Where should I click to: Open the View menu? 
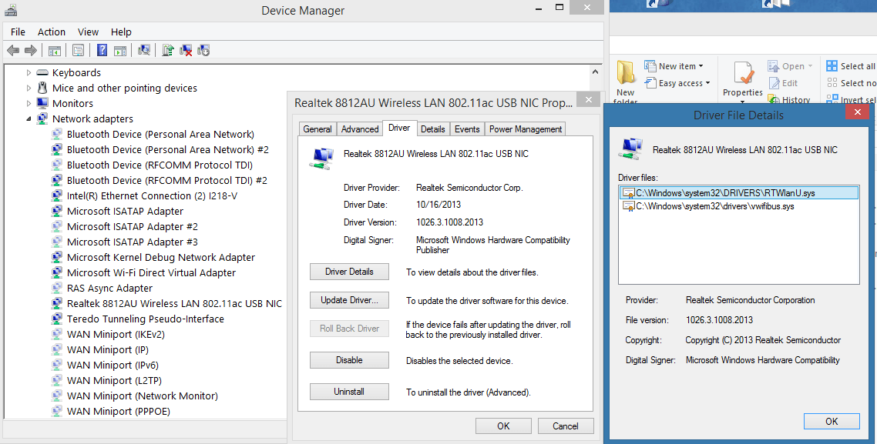point(89,32)
